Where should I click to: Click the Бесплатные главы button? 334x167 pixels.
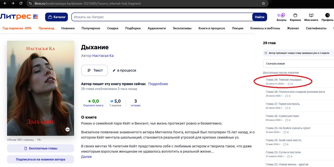coord(40,148)
